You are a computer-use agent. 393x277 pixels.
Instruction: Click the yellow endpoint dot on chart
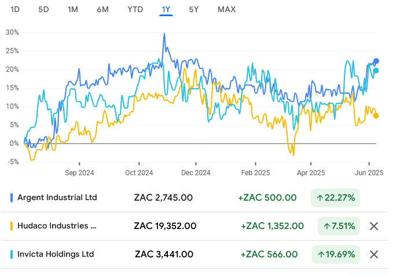point(376,116)
